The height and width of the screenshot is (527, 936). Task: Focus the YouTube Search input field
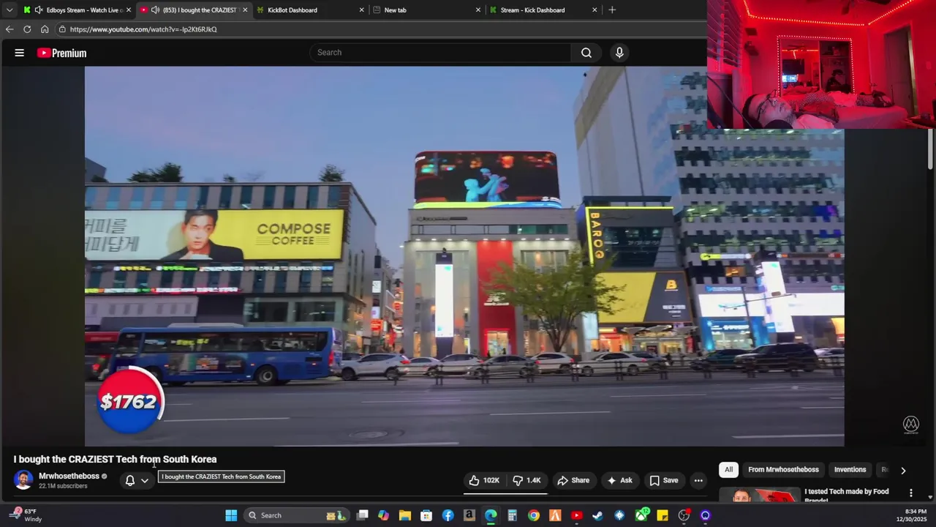tap(441, 53)
